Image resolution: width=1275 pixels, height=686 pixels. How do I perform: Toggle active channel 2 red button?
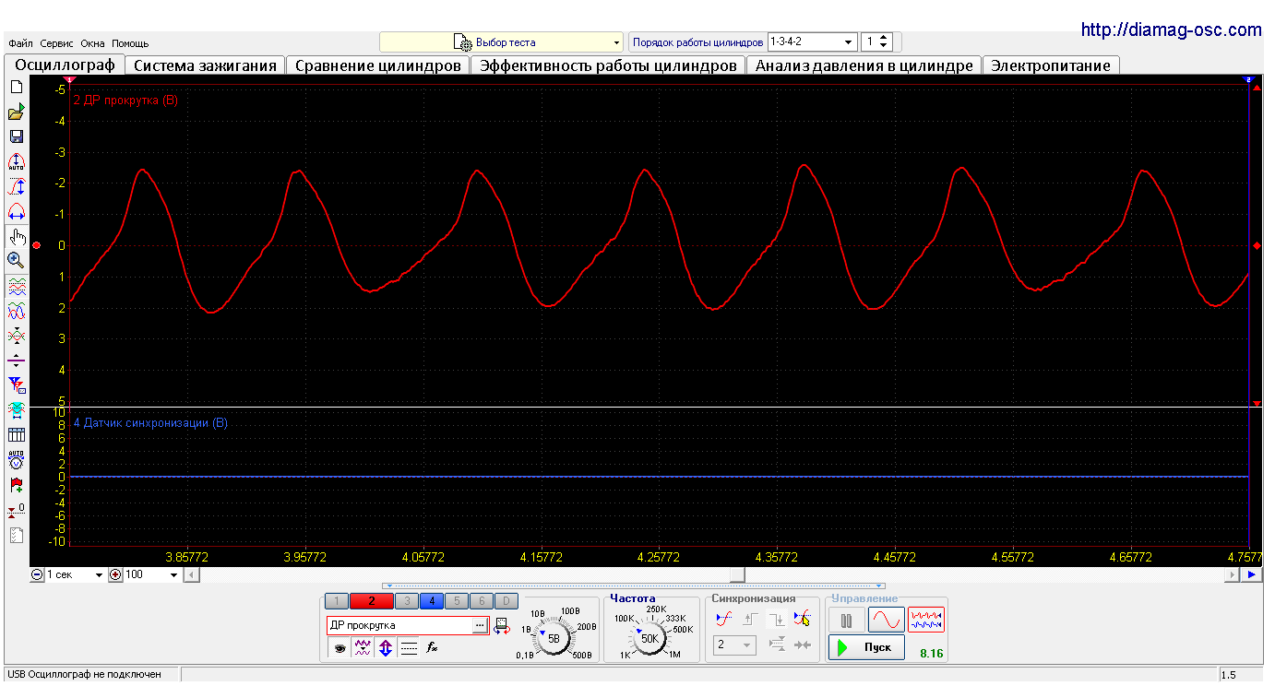[x=372, y=601]
